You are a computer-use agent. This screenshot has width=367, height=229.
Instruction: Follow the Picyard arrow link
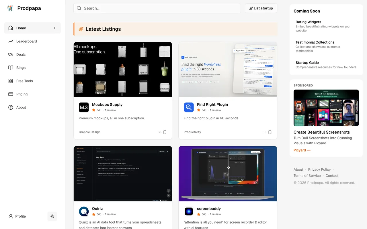pyautogui.click(x=302, y=150)
